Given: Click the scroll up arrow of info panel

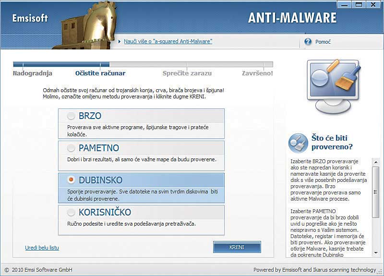Looking at the screenshot, I should tap(376, 162).
